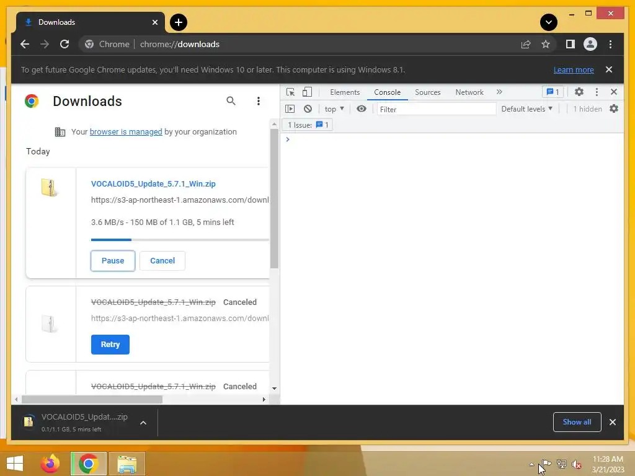
Task: Close the Downloads tab
Action: tap(154, 22)
